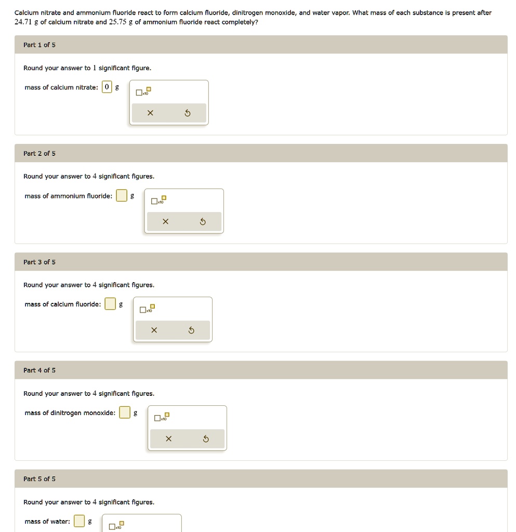Insert x10 notation for water mass answer
Viewport: 516px width, 532px height.
click(116, 526)
